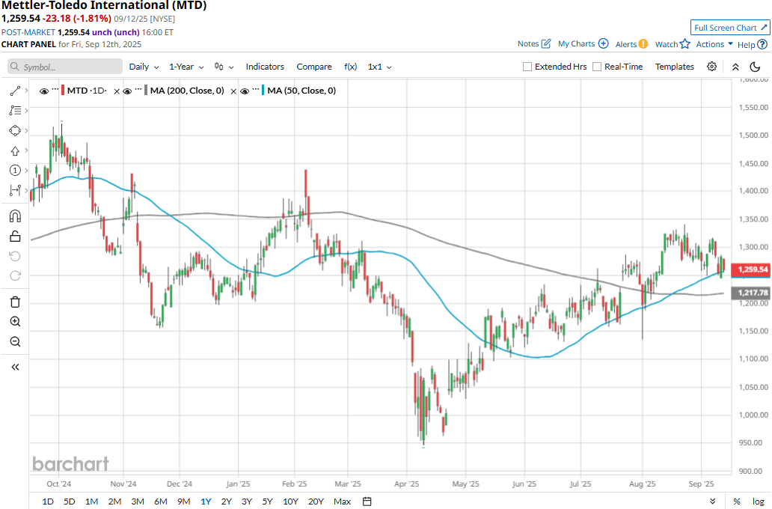Image resolution: width=772 pixels, height=509 pixels.
Task: Click the undo arrow icon
Action: tap(15, 256)
